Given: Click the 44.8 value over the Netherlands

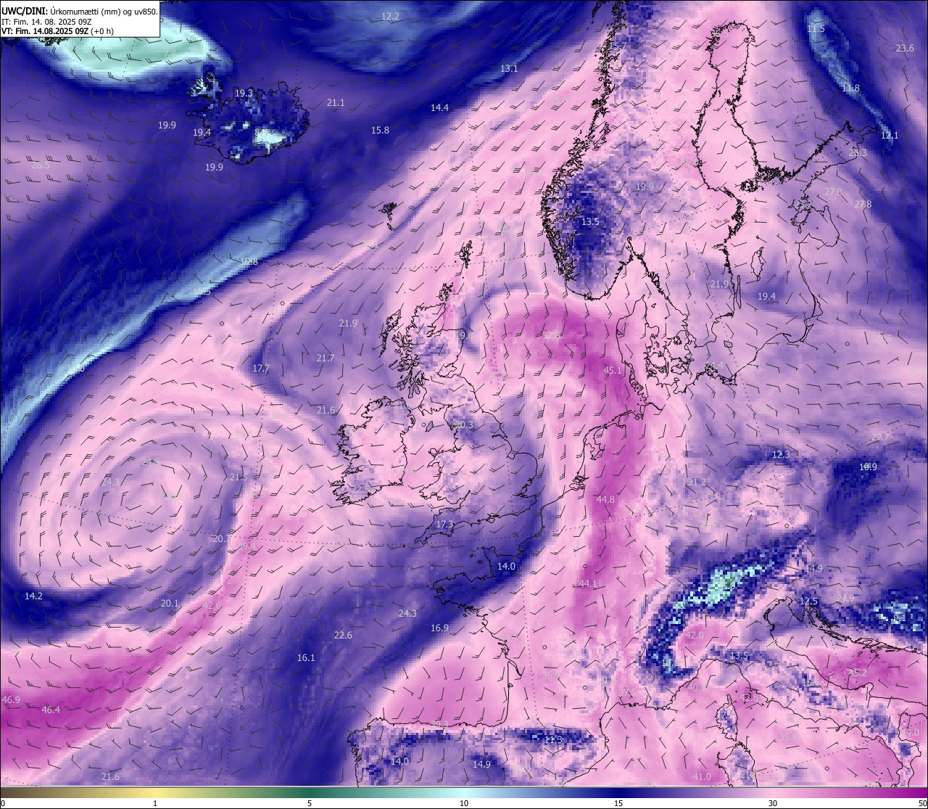Looking at the screenshot, I should 605,499.
